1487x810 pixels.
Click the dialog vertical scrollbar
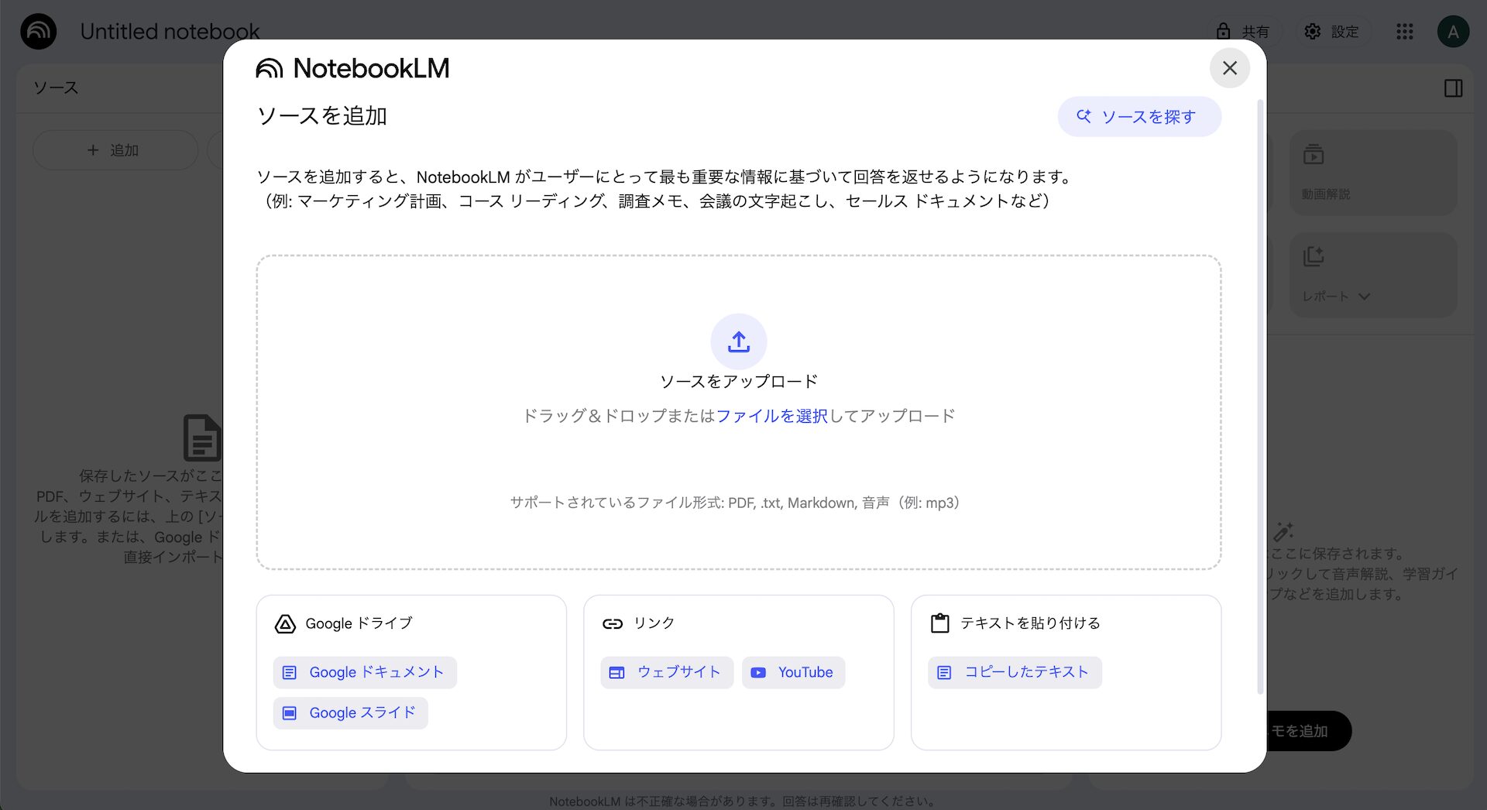[x=1260, y=395]
